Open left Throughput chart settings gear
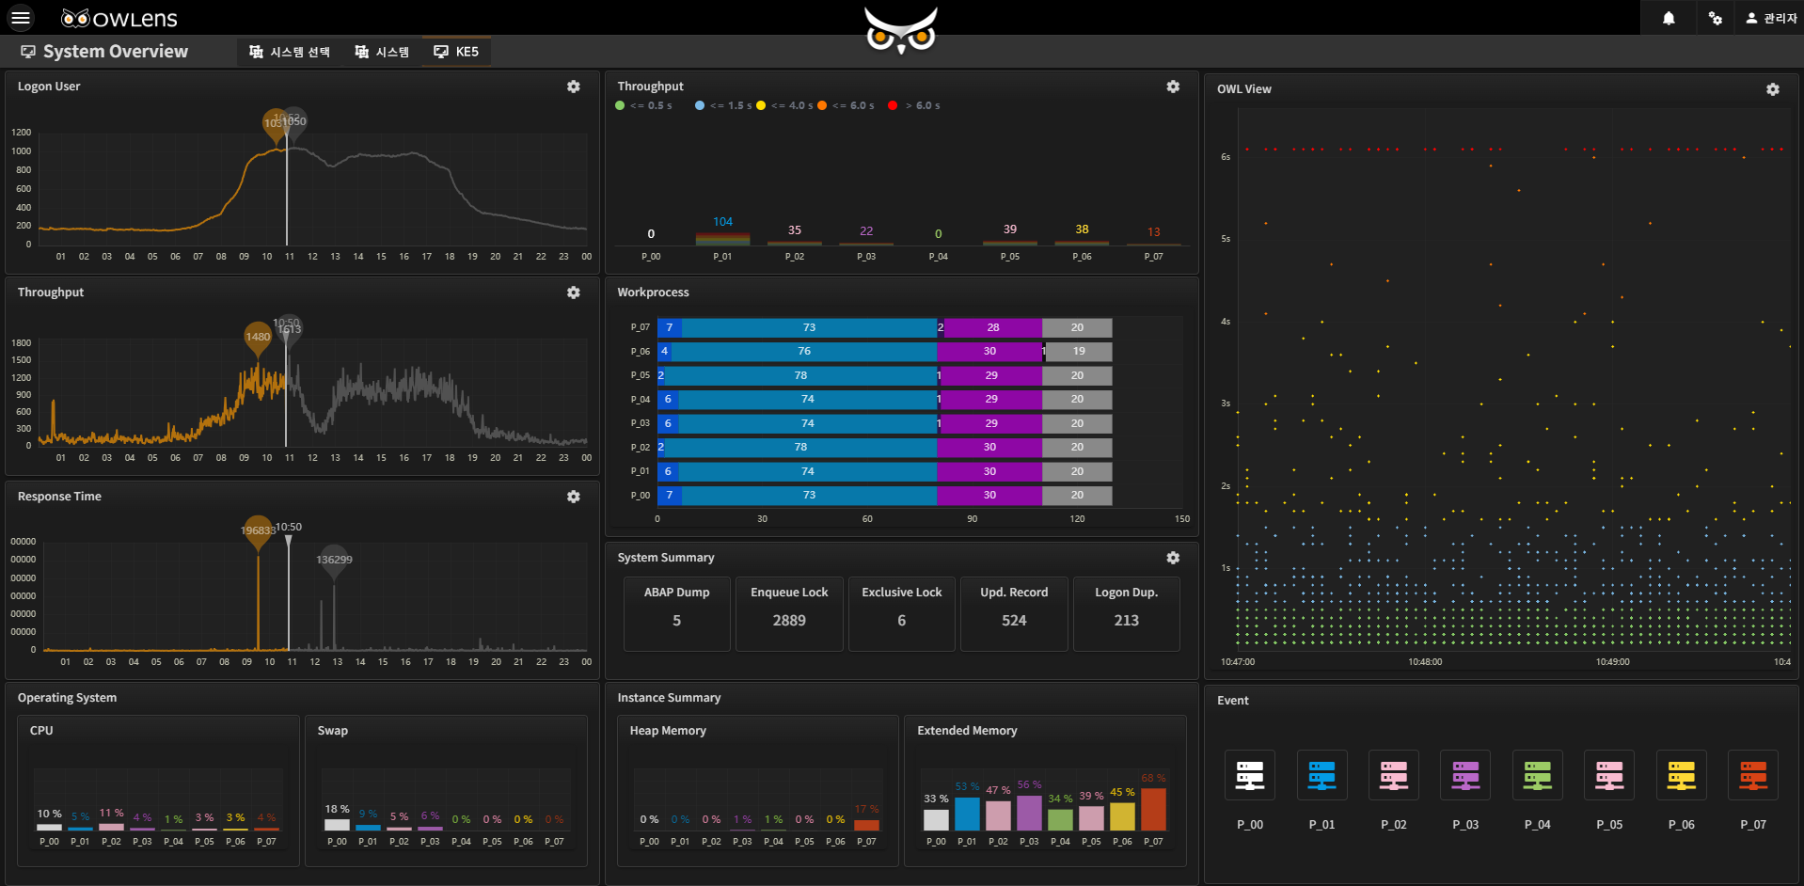 pyautogui.click(x=574, y=293)
